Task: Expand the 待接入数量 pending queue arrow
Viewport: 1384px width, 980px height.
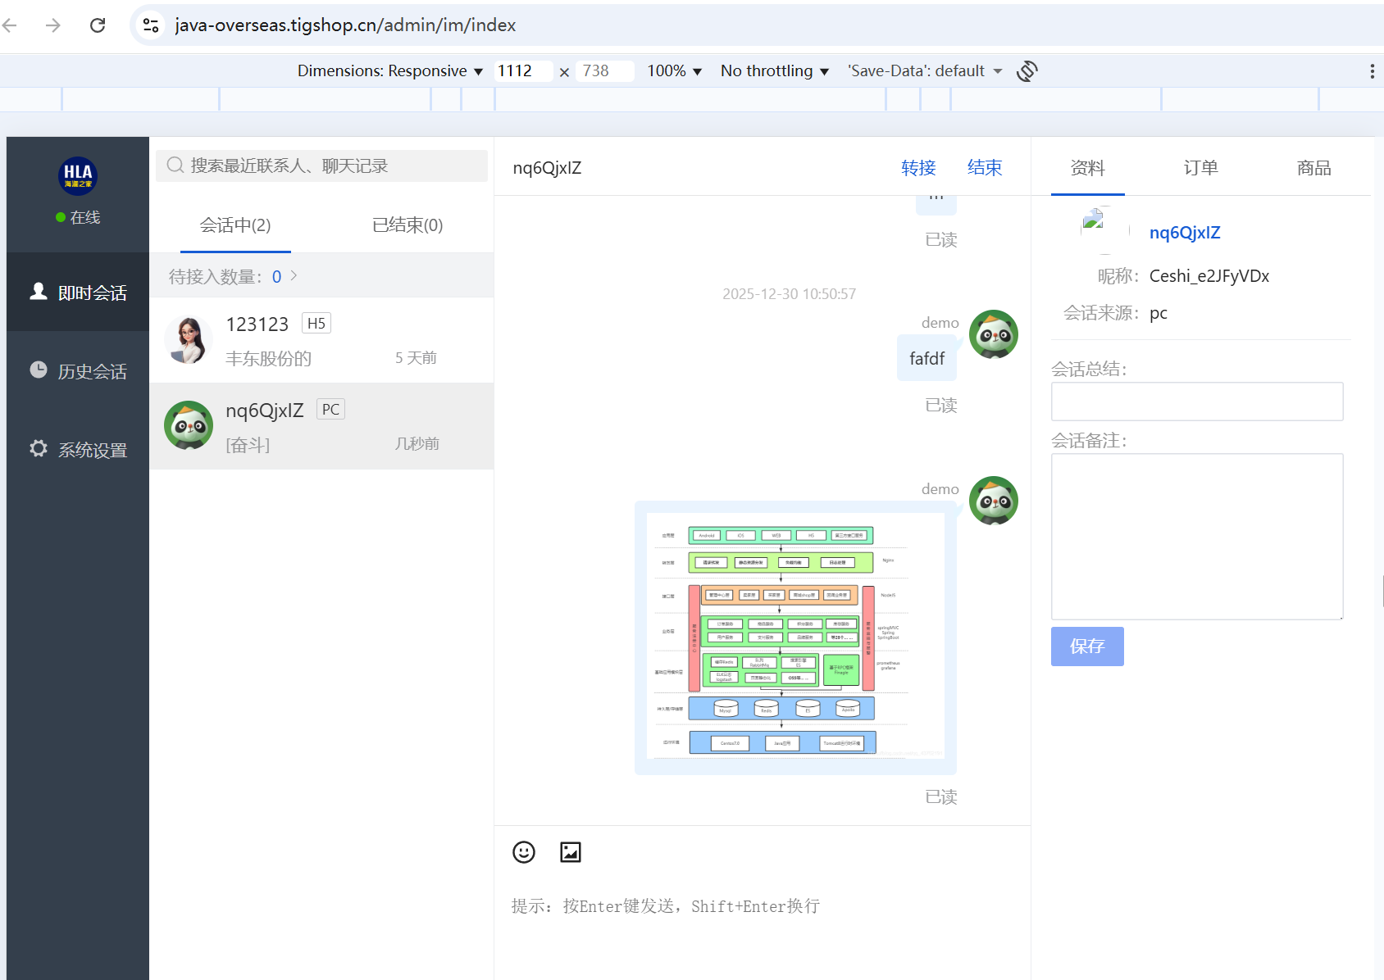Action: pos(294,276)
